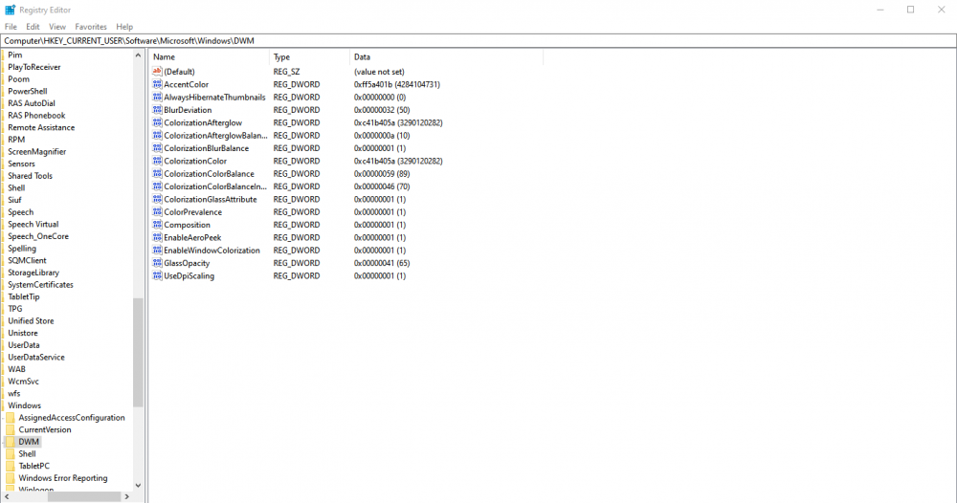This screenshot has height=503, width=957.
Task: Select the ColorPrevalence value entry
Action: pyautogui.click(x=192, y=212)
